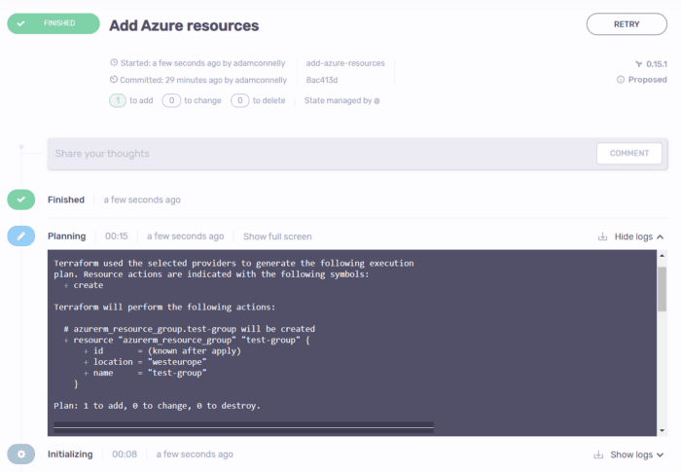Click the COMMENT button

[x=628, y=154]
